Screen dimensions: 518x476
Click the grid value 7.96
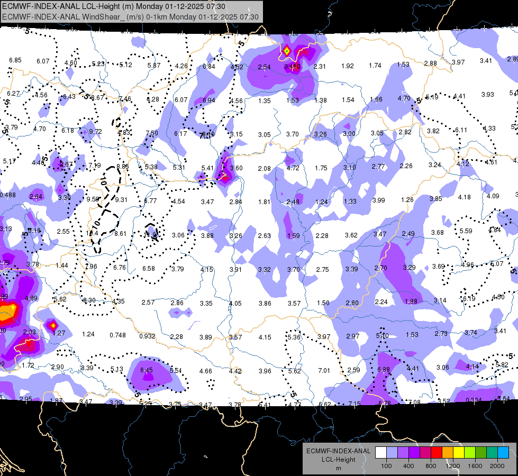point(91,266)
